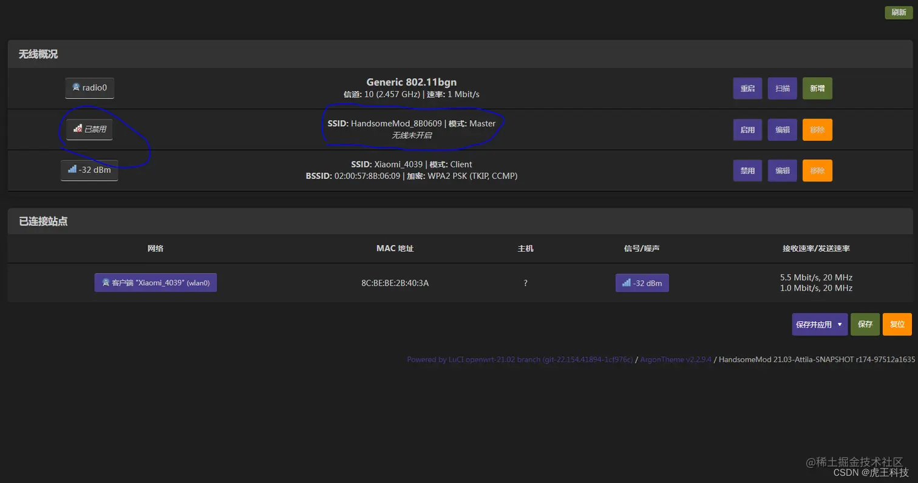Click the 扫描 scan button
Viewport: 918px width, 483px height.
click(x=783, y=89)
